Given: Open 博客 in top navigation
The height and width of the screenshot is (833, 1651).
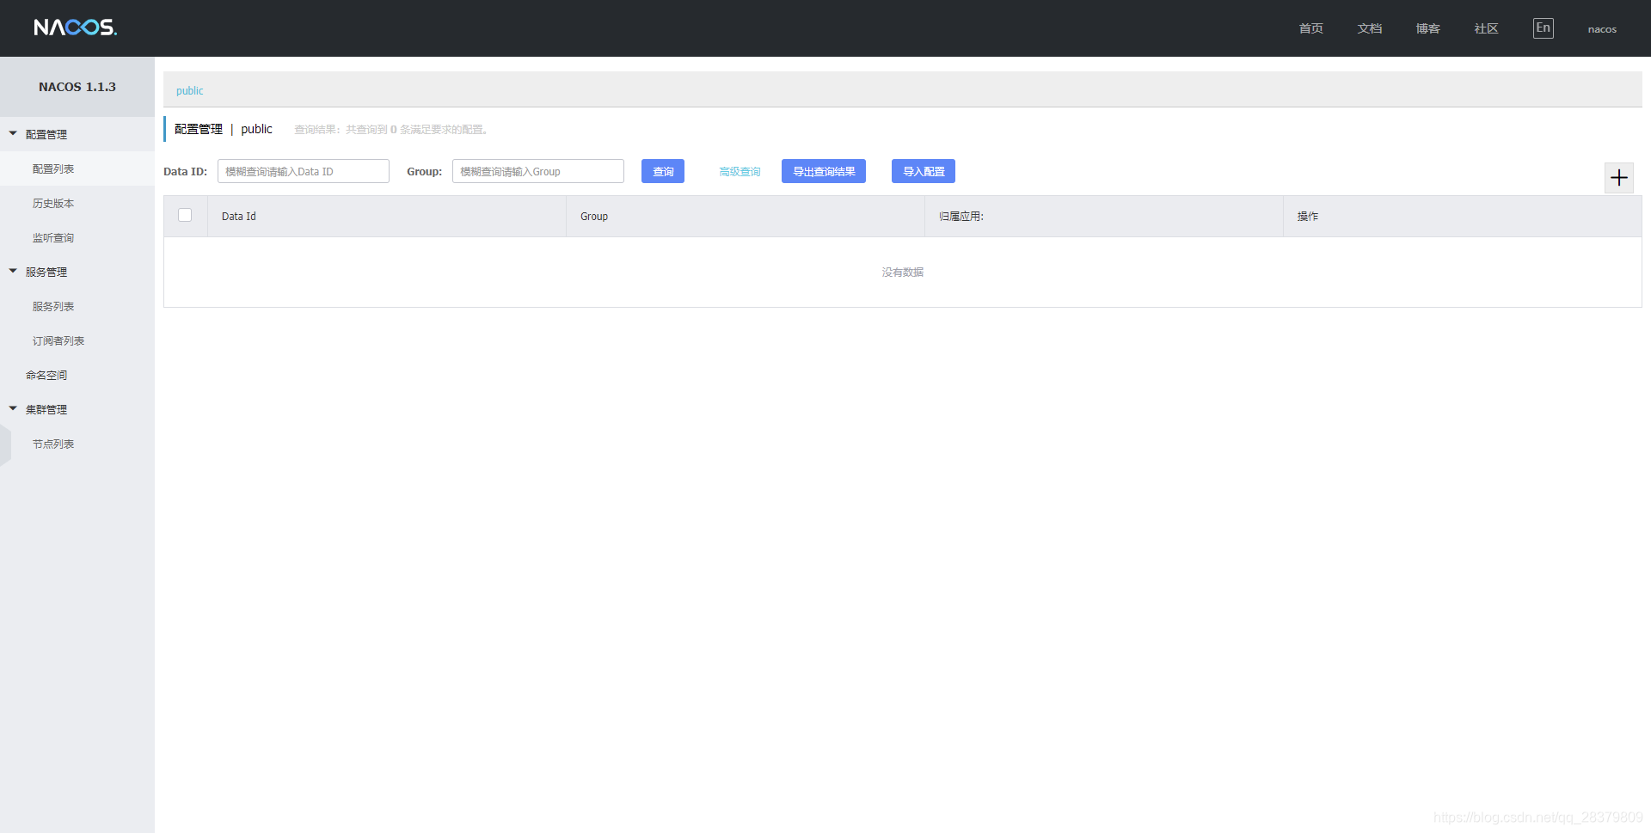Looking at the screenshot, I should click(1428, 28).
